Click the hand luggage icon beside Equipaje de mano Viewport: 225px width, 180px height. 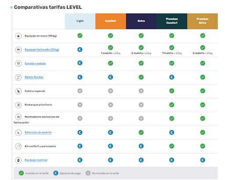[x=18, y=36]
